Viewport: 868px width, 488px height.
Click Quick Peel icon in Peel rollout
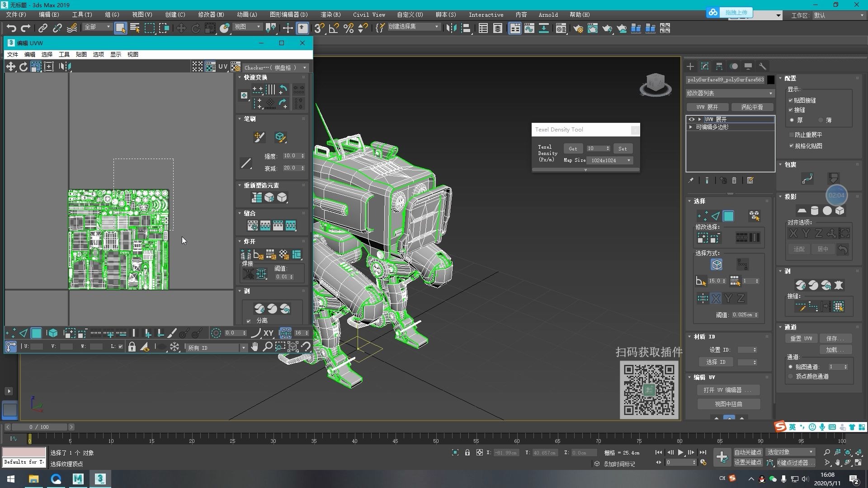click(x=801, y=285)
